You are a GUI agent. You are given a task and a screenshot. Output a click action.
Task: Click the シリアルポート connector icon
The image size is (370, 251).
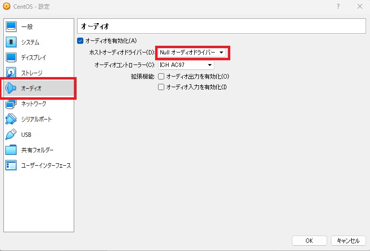(11, 119)
